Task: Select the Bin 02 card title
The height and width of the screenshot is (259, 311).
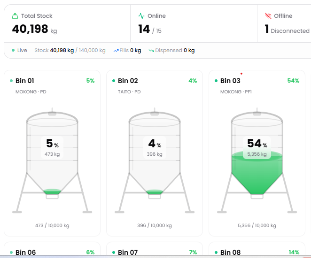Action: tap(128, 81)
